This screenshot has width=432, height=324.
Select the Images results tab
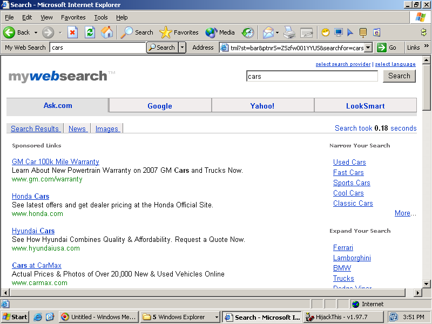(106, 129)
